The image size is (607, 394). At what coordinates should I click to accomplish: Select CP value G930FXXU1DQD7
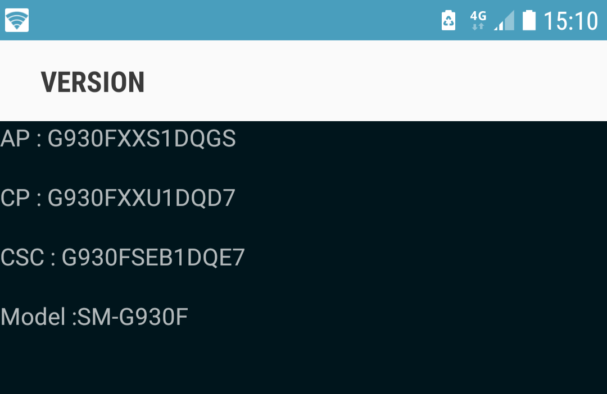141,198
